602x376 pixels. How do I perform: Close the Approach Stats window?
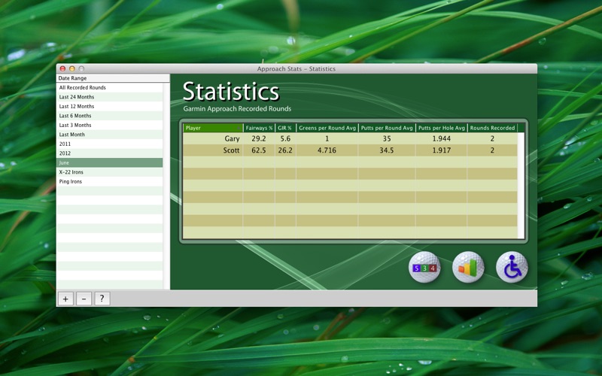[x=62, y=68]
